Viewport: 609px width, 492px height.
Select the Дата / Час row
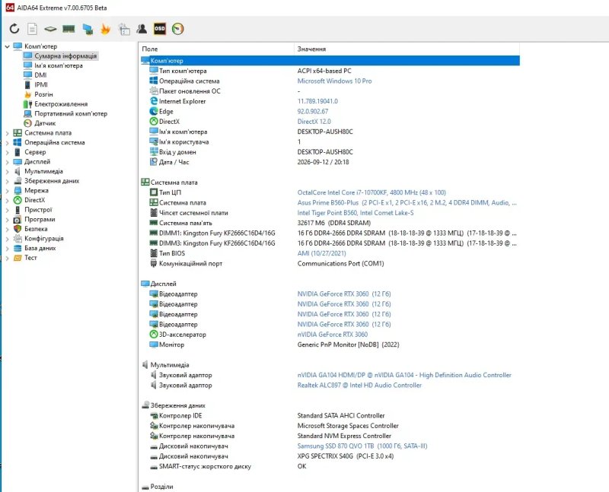coord(330,162)
